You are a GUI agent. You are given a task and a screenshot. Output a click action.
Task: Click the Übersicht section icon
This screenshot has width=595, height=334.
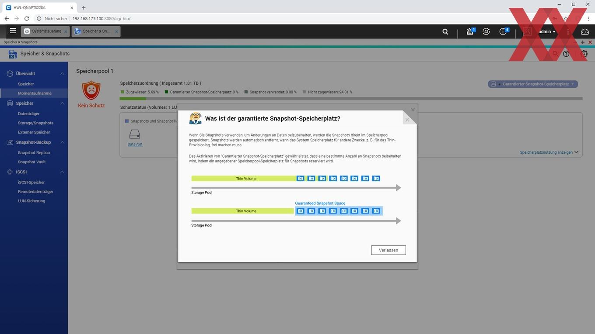click(x=10, y=74)
